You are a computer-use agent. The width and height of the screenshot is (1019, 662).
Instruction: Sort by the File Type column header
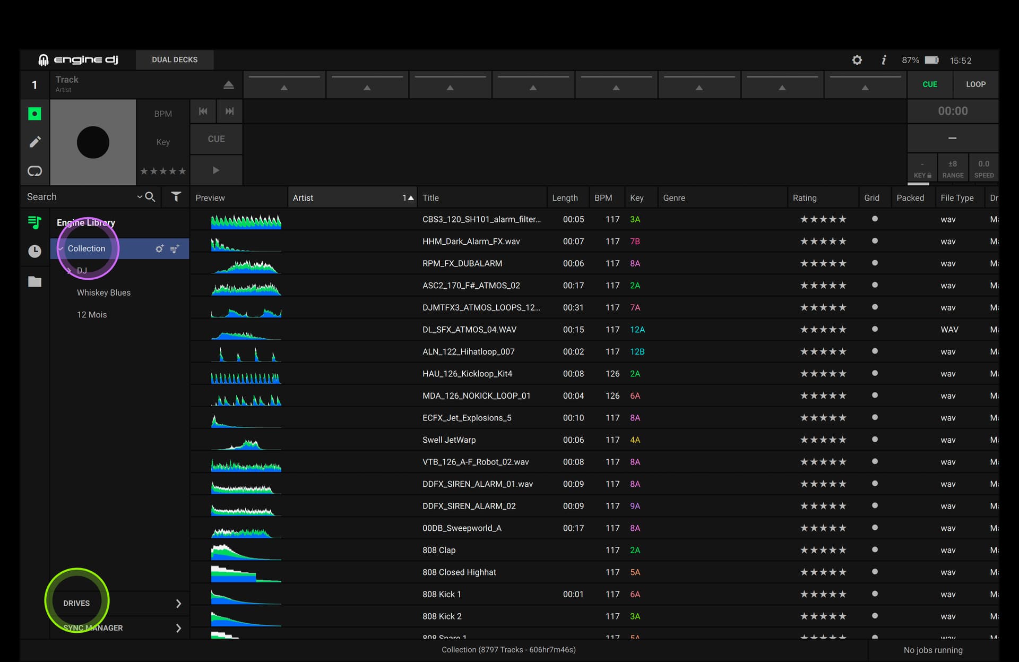click(x=960, y=197)
